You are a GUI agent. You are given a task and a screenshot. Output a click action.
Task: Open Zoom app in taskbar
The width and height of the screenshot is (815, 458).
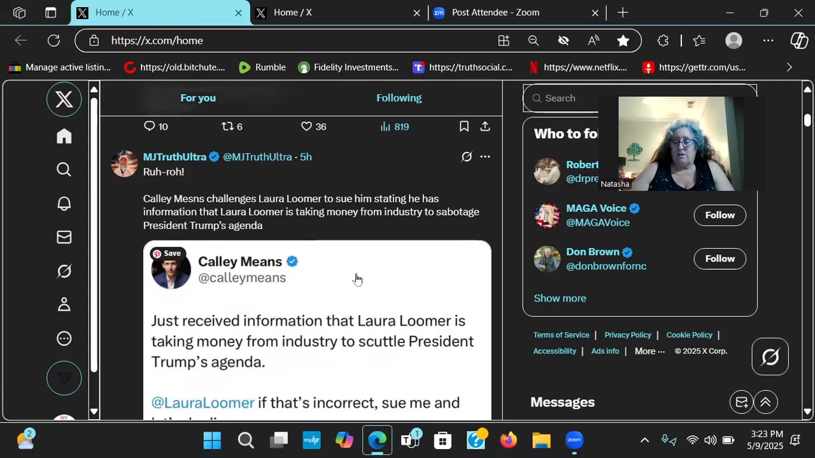574,440
